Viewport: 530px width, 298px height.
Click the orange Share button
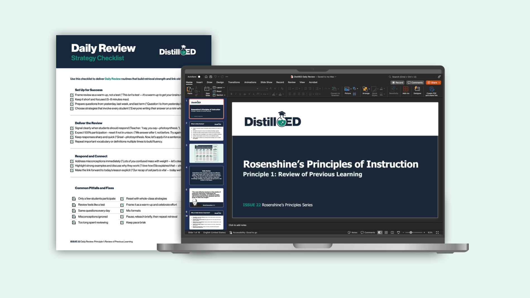click(x=433, y=83)
